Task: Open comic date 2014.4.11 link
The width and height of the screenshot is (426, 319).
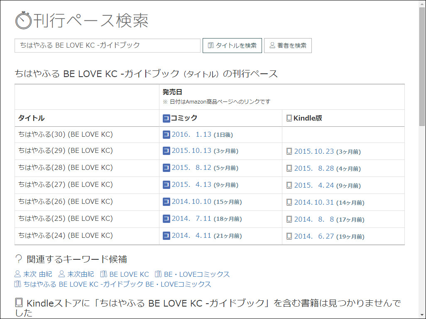Action: (191, 236)
